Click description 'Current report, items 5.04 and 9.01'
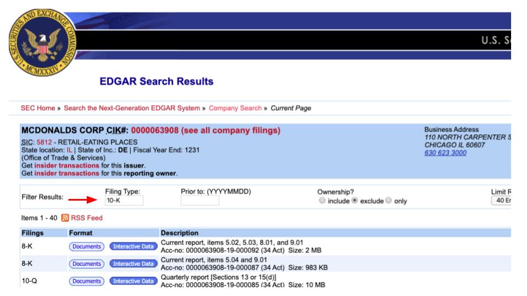527x296 pixels. pos(214,260)
